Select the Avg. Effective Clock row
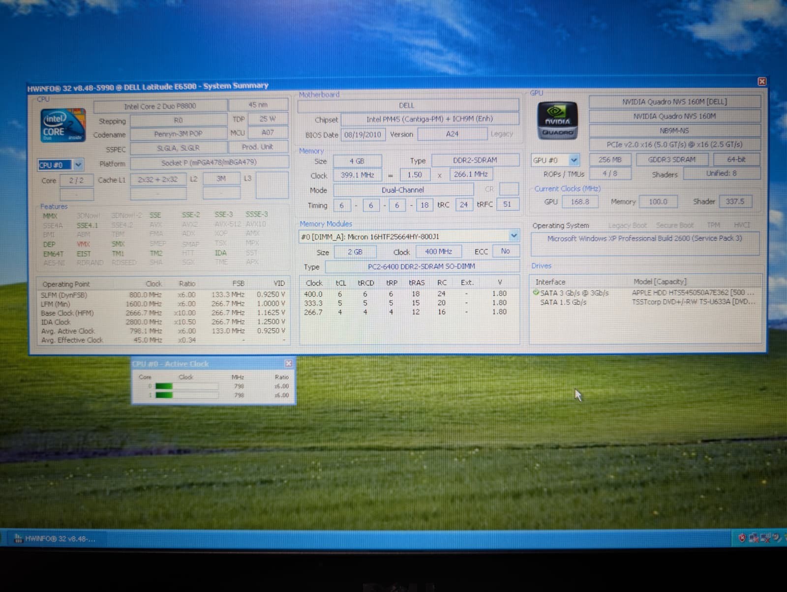 click(x=163, y=340)
